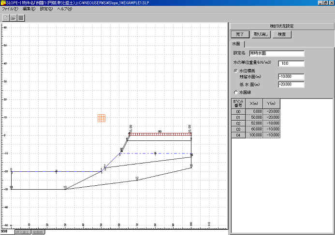Click the 検討状況設定 panel header
This screenshot has width=335, height=235.
click(282, 26)
